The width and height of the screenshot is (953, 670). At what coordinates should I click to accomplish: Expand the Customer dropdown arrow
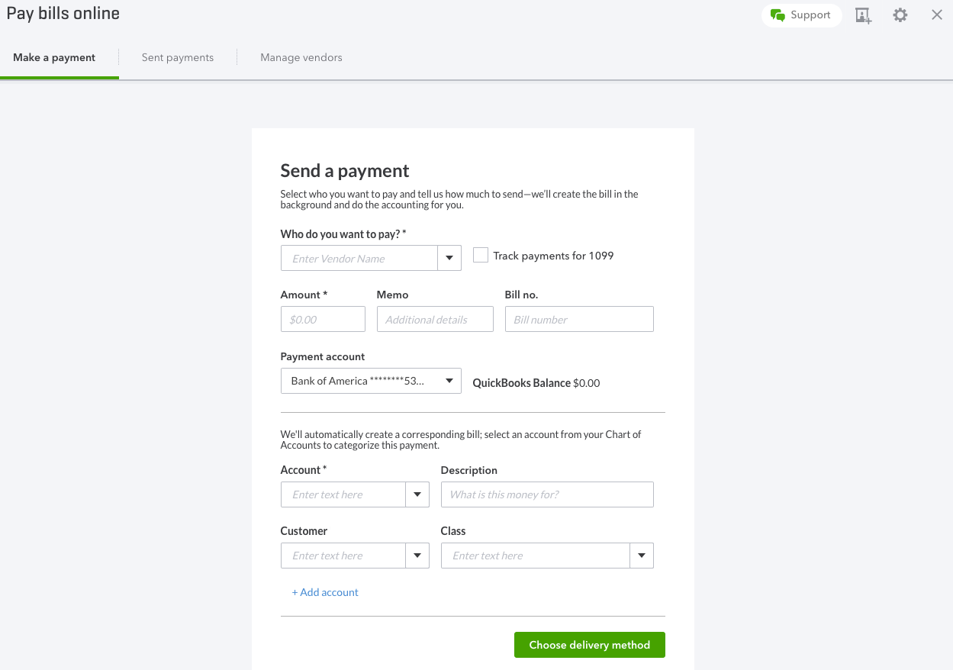click(x=417, y=556)
